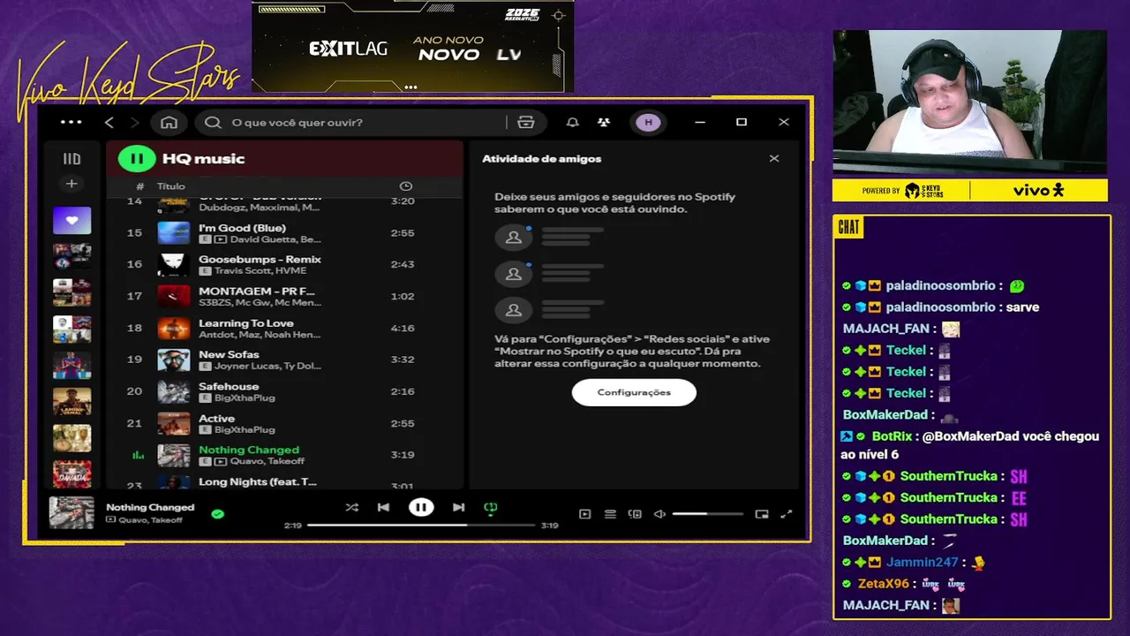
Task: Click the Configurações button
Action: tap(634, 392)
